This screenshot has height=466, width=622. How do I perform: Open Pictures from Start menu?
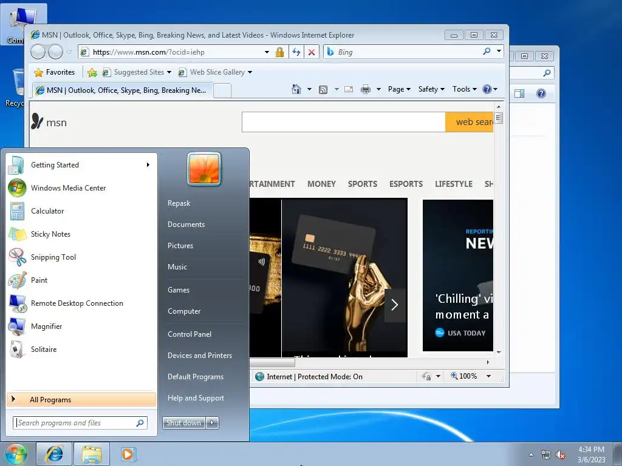pyautogui.click(x=180, y=246)
